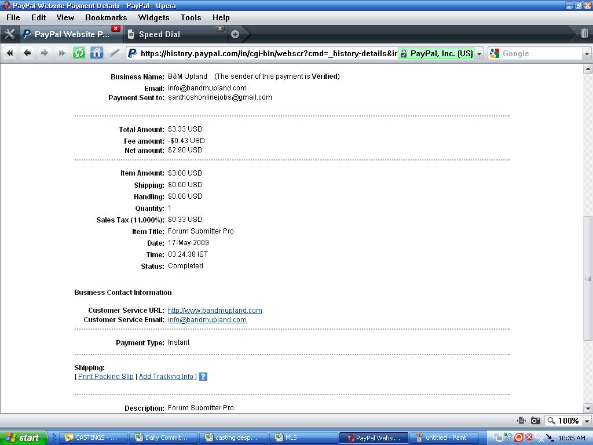Go back with the Back arrow
593x445 pixels.
(x=27, y=53)
